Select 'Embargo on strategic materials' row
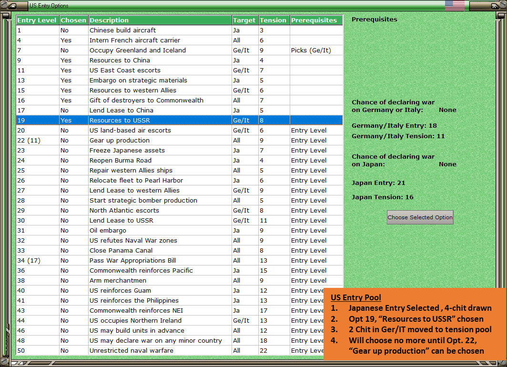The width and height of the screenshot is (507, 367). coord(180,80)
